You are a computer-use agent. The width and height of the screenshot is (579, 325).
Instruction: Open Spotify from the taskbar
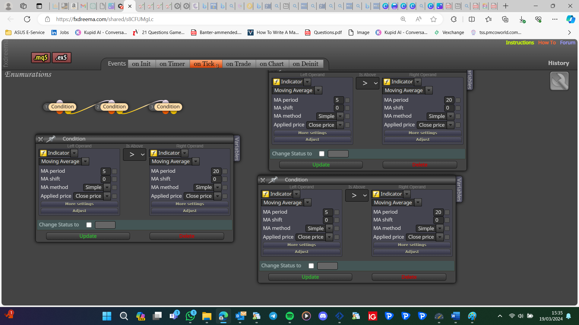coord(289,316)
